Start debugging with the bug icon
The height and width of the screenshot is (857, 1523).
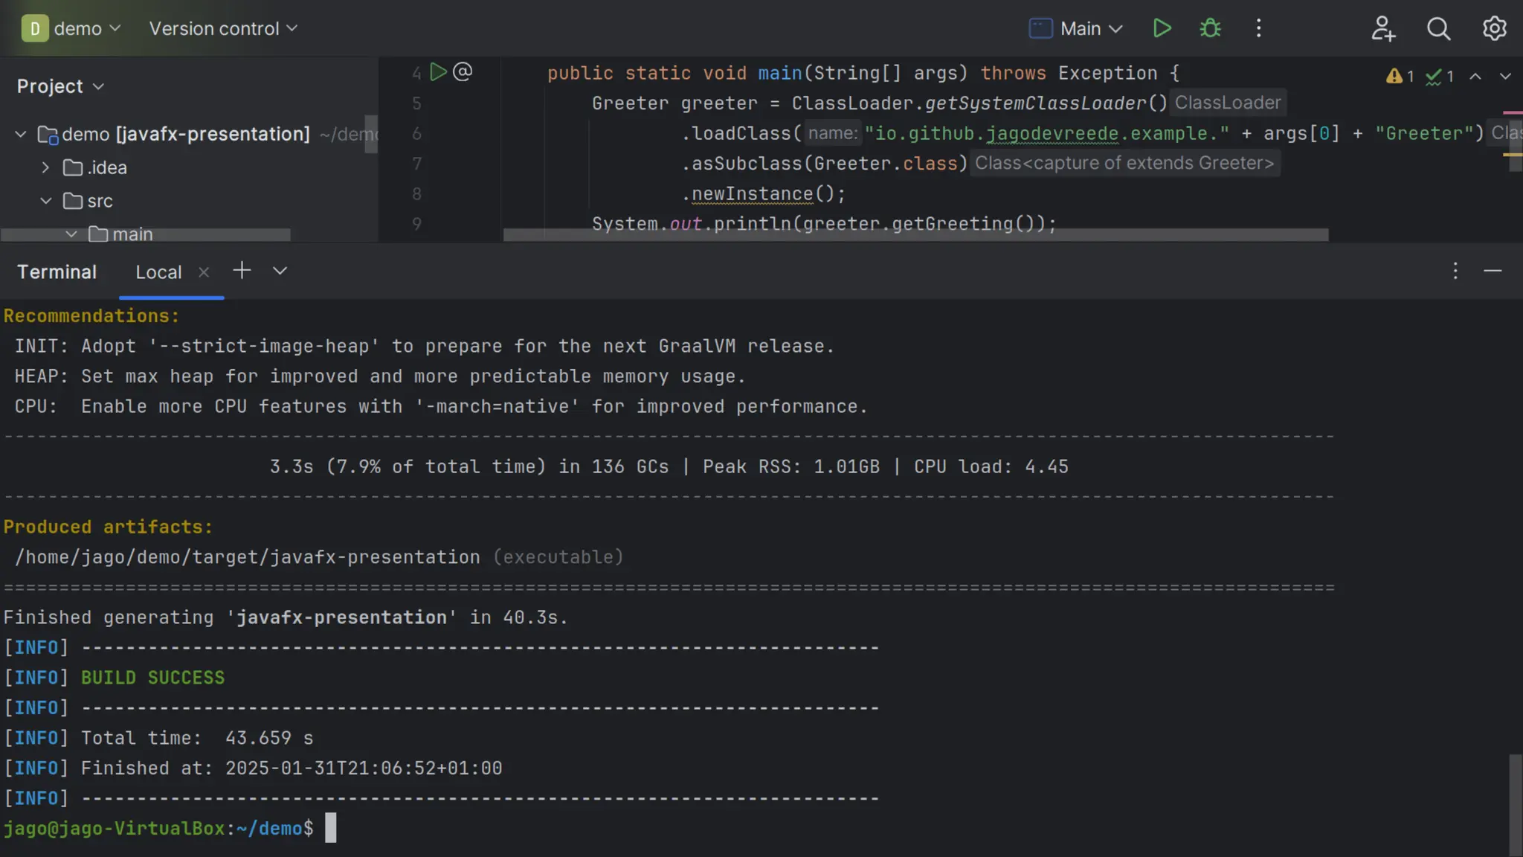coord(1210,28)
